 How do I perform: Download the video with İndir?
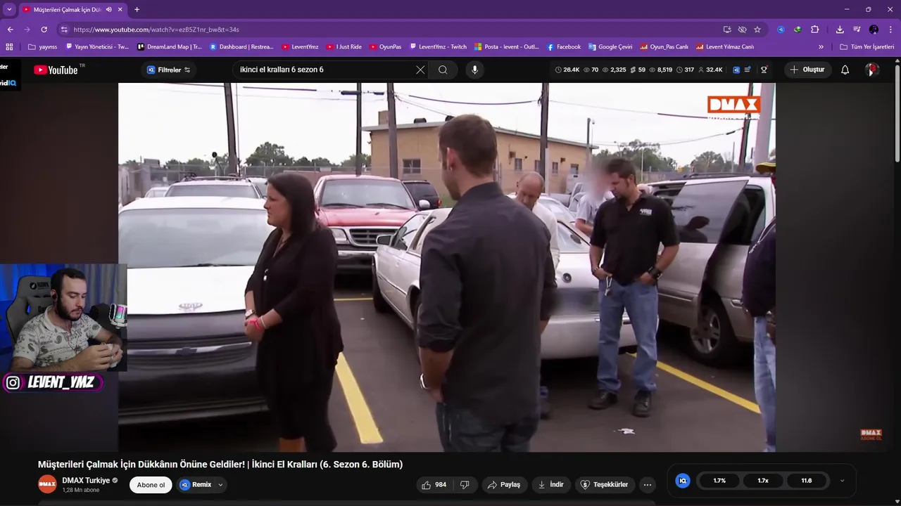click(x=550, y=484)
